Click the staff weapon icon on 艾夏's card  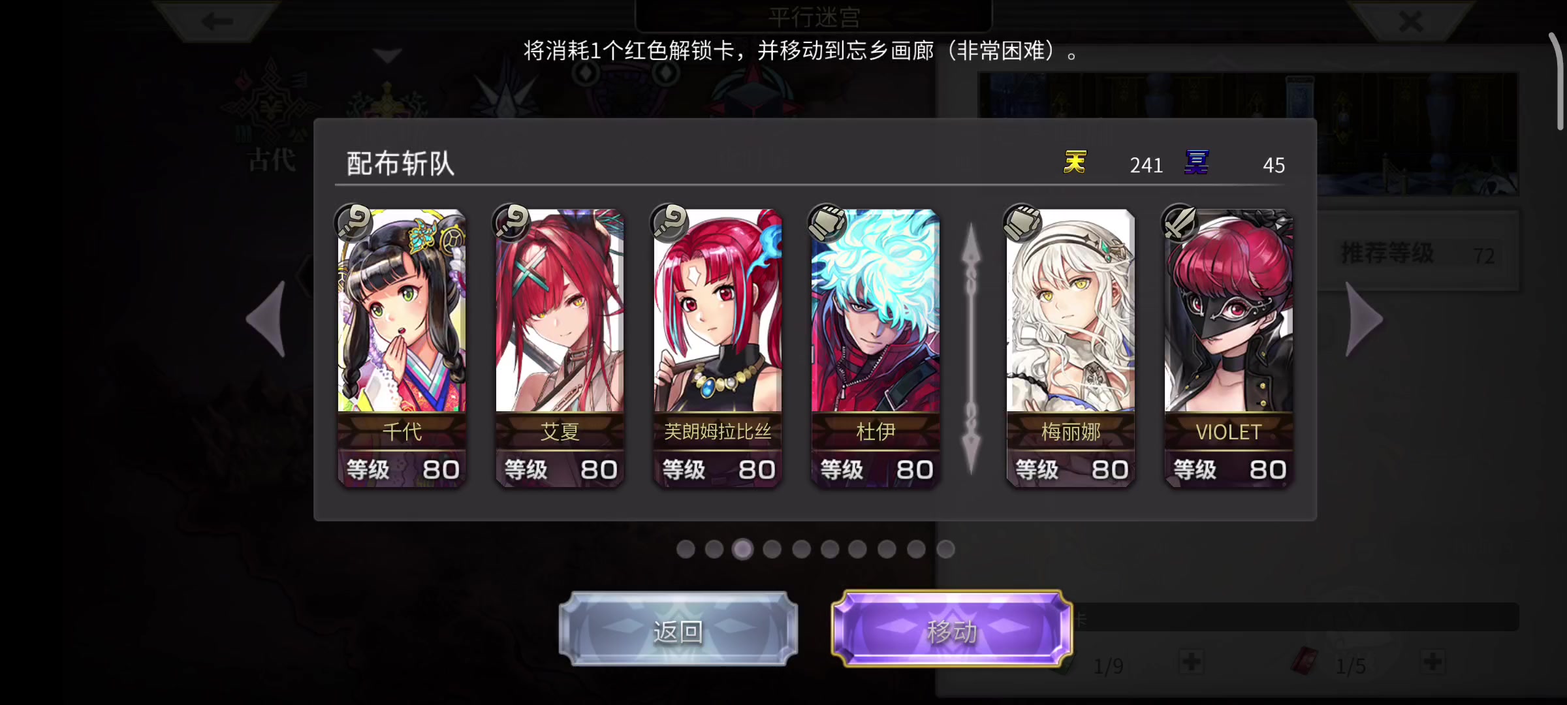511,222
